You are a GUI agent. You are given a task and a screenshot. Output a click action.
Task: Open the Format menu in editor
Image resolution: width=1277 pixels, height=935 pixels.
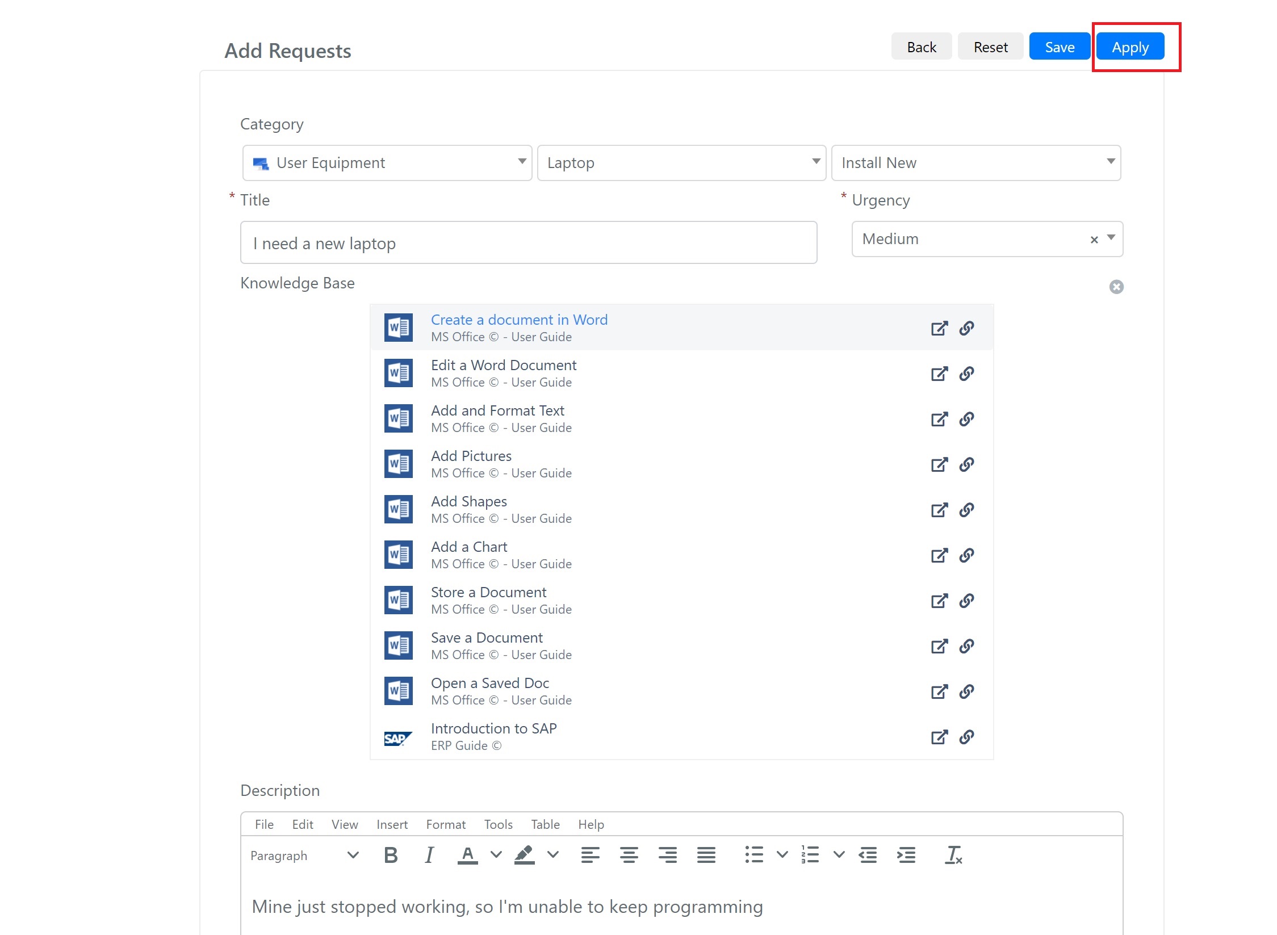coord(446,824)
